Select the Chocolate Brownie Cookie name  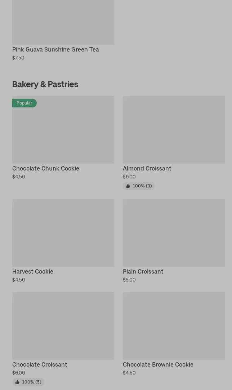pyautogui.click(x=158, y=364)
